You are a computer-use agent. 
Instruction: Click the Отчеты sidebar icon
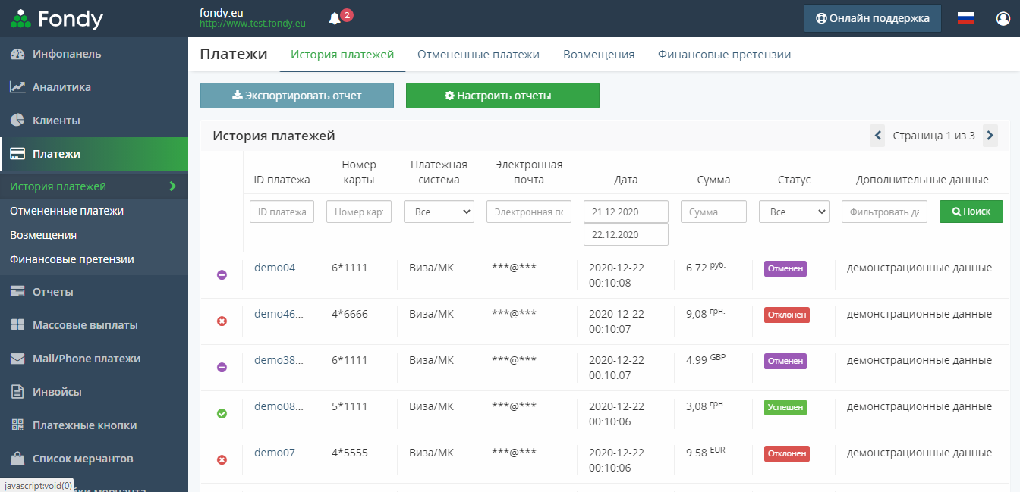pyautogui.click(x=17, y=292)
